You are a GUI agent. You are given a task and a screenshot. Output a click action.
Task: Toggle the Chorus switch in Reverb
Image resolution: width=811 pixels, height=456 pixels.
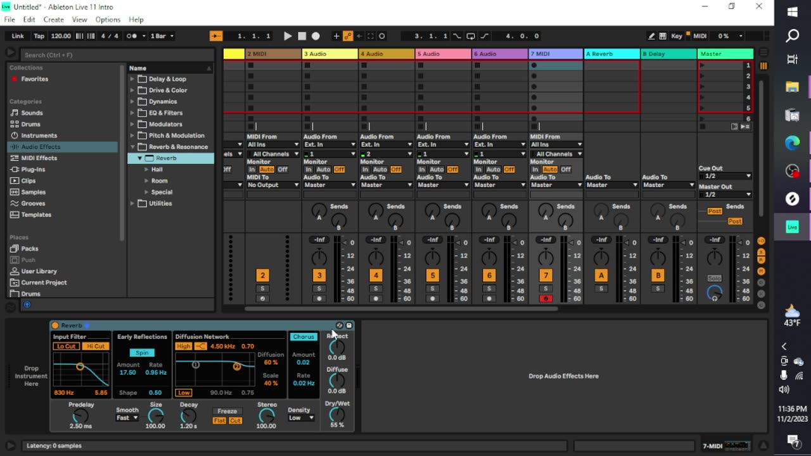tap(303, 337)
